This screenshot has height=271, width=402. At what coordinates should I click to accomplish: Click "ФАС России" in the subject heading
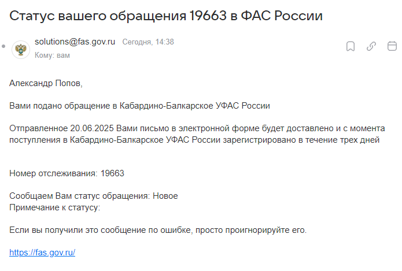point(282,16)
